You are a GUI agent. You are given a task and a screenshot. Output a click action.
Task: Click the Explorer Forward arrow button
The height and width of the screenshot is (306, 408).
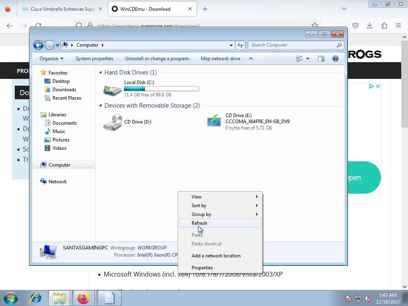49,45
